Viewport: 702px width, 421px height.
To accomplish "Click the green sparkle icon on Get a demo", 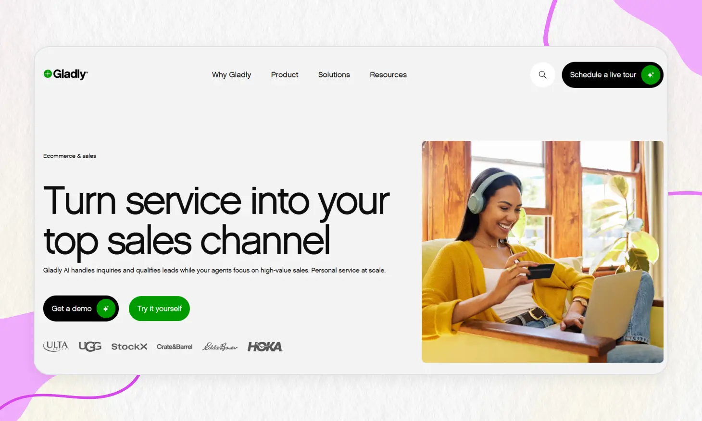I will (x=106, y=309).
